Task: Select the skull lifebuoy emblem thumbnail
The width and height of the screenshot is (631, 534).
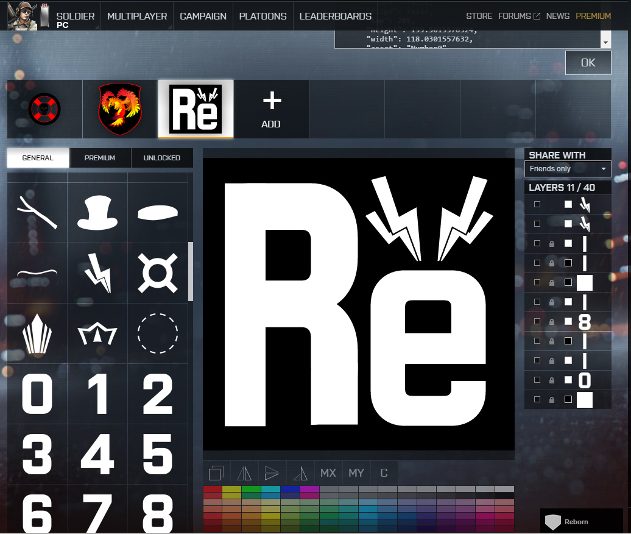Action: pos(44,109)
